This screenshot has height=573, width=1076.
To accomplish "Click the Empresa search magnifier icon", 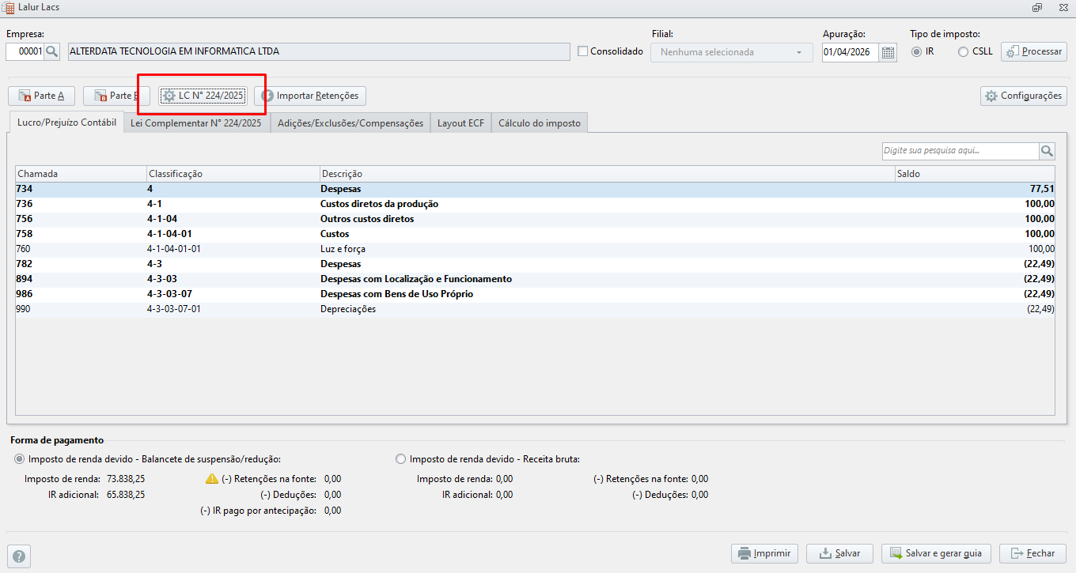I will (x=52, y=52).
